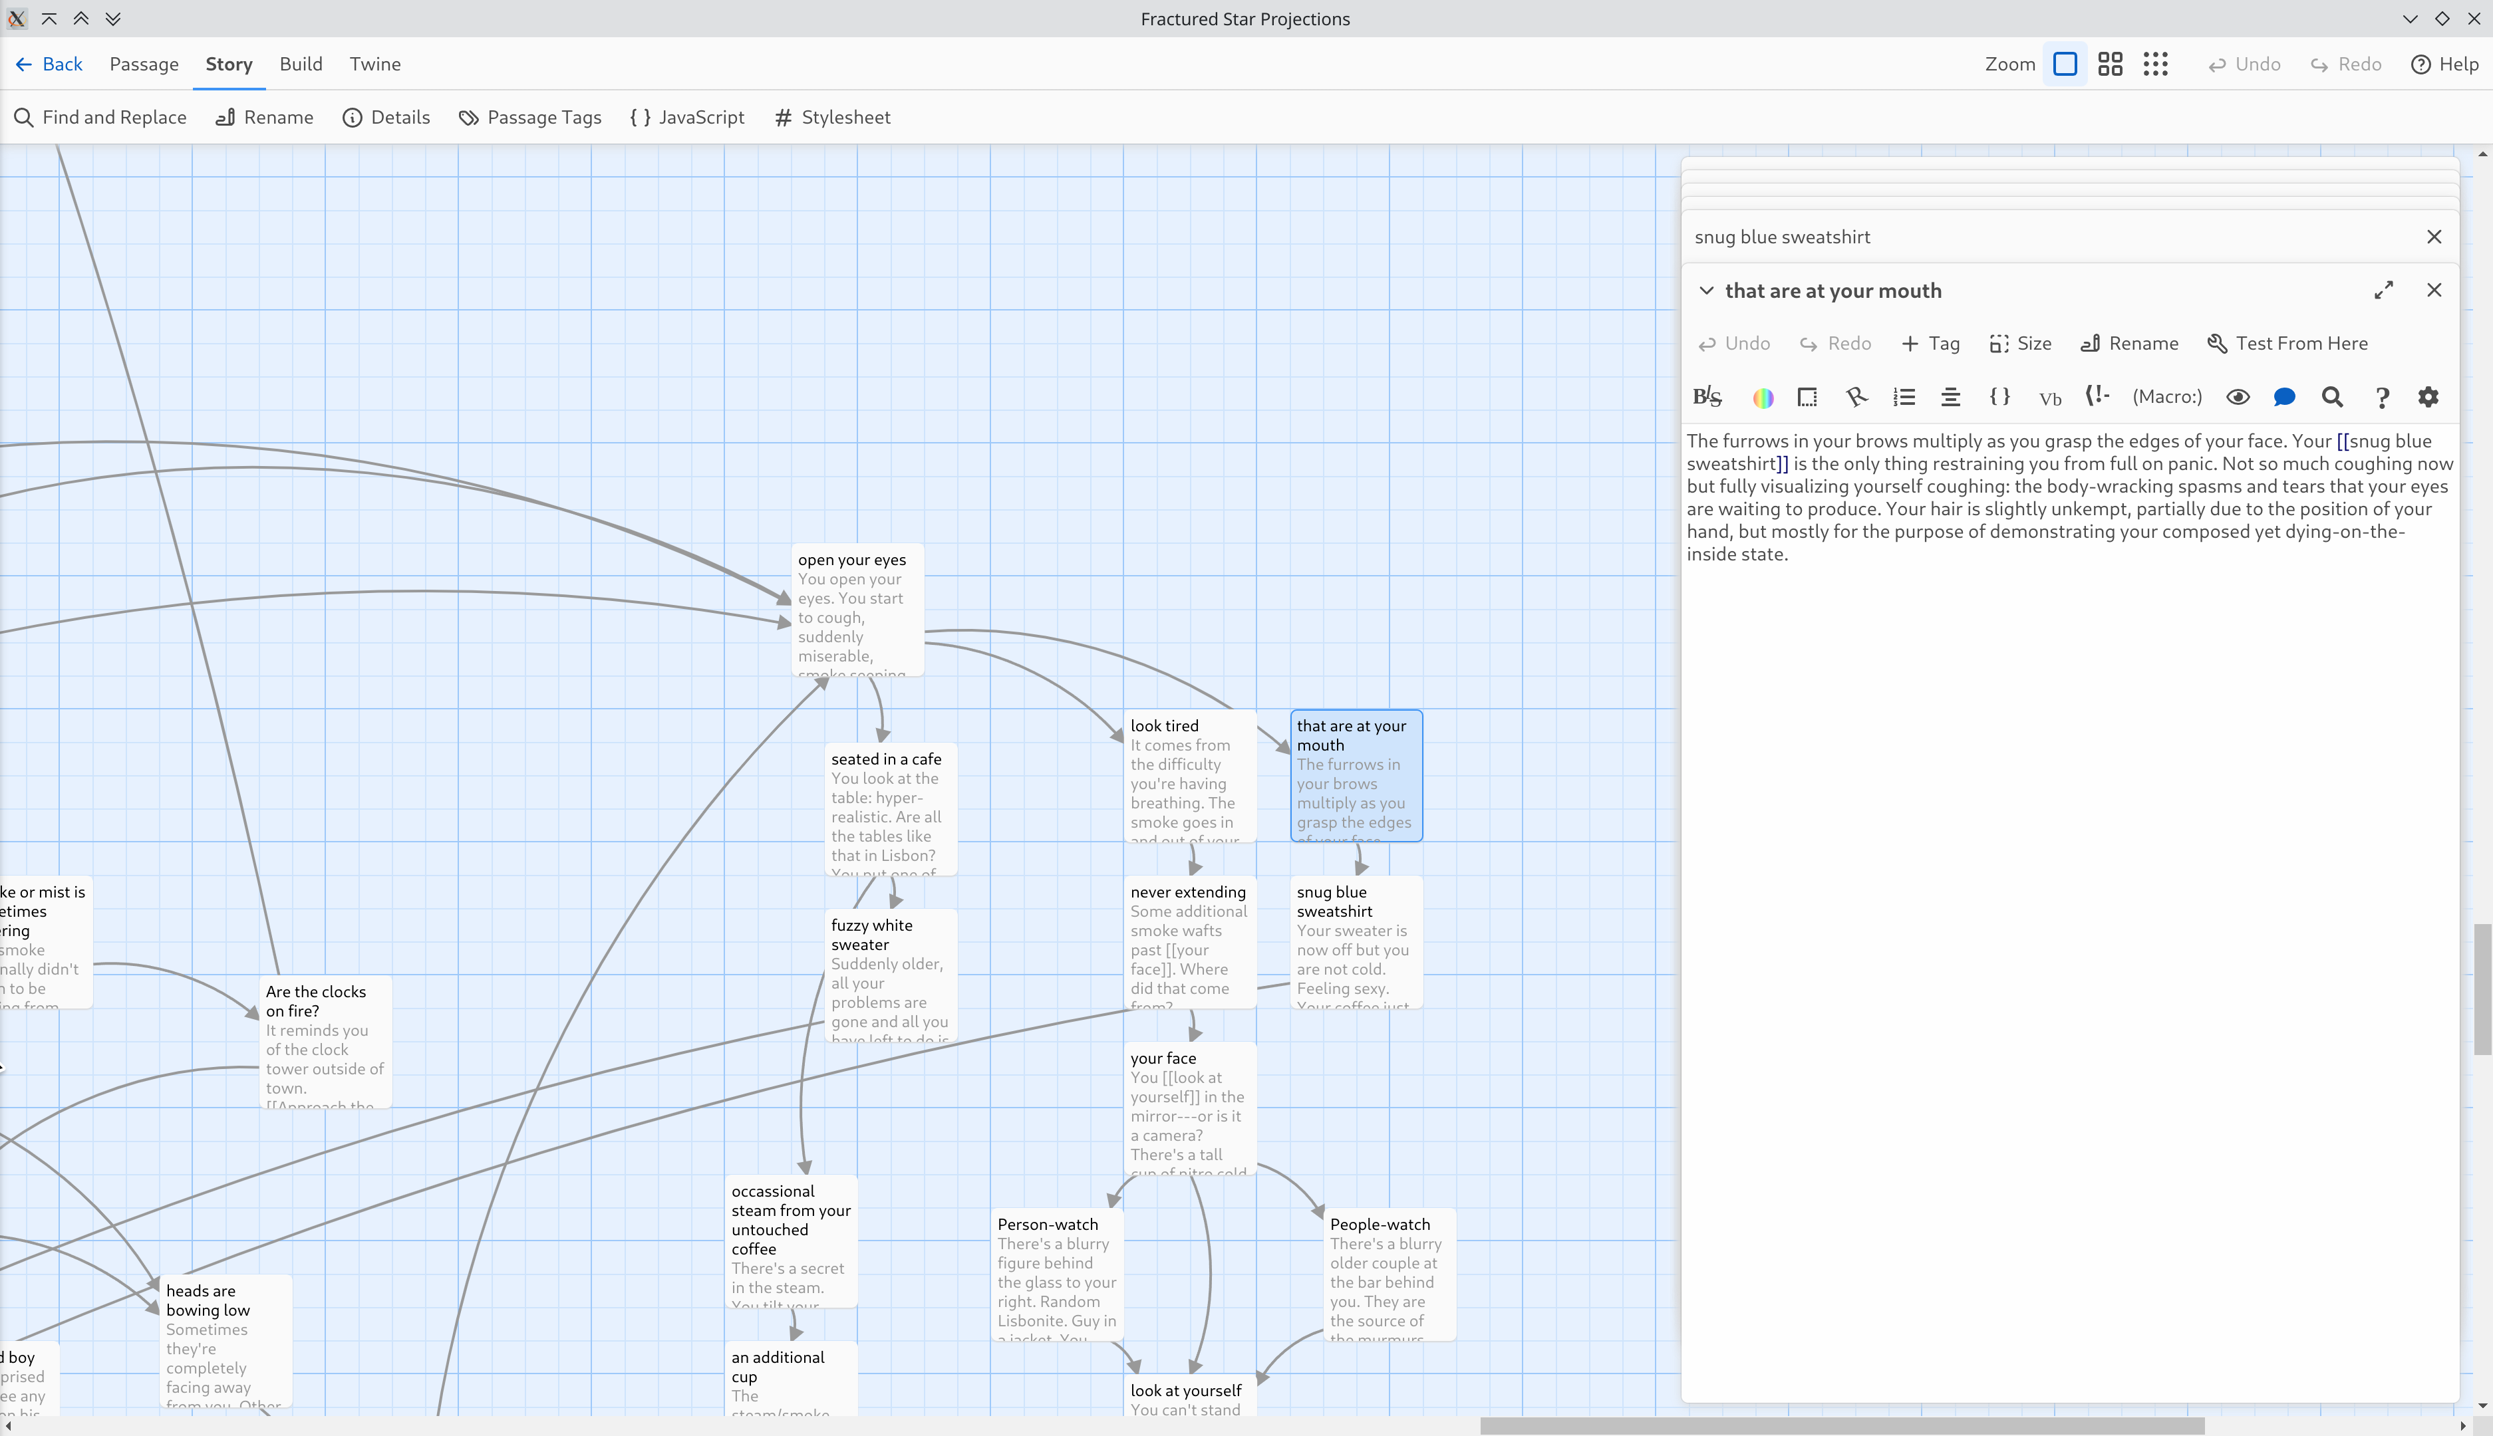The width and height of the screenshot is (2493, 1436).
Task: Select the single-square largest zoom level
Action: coord(2065,64)
